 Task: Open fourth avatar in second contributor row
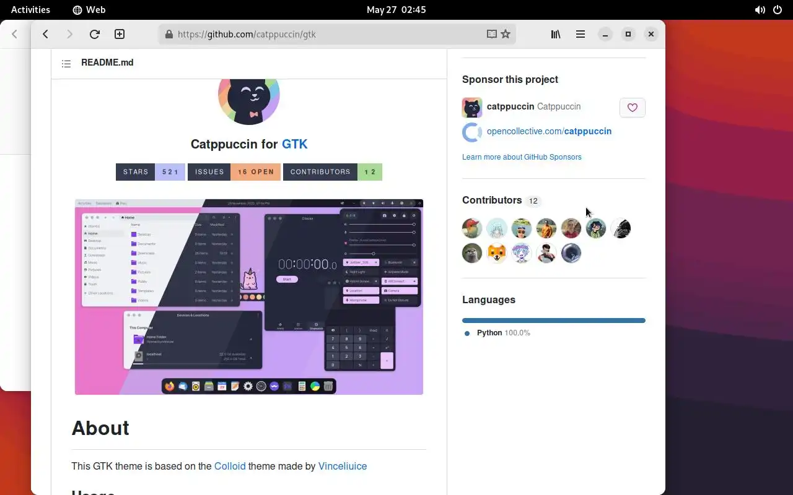tap(546, 253)
